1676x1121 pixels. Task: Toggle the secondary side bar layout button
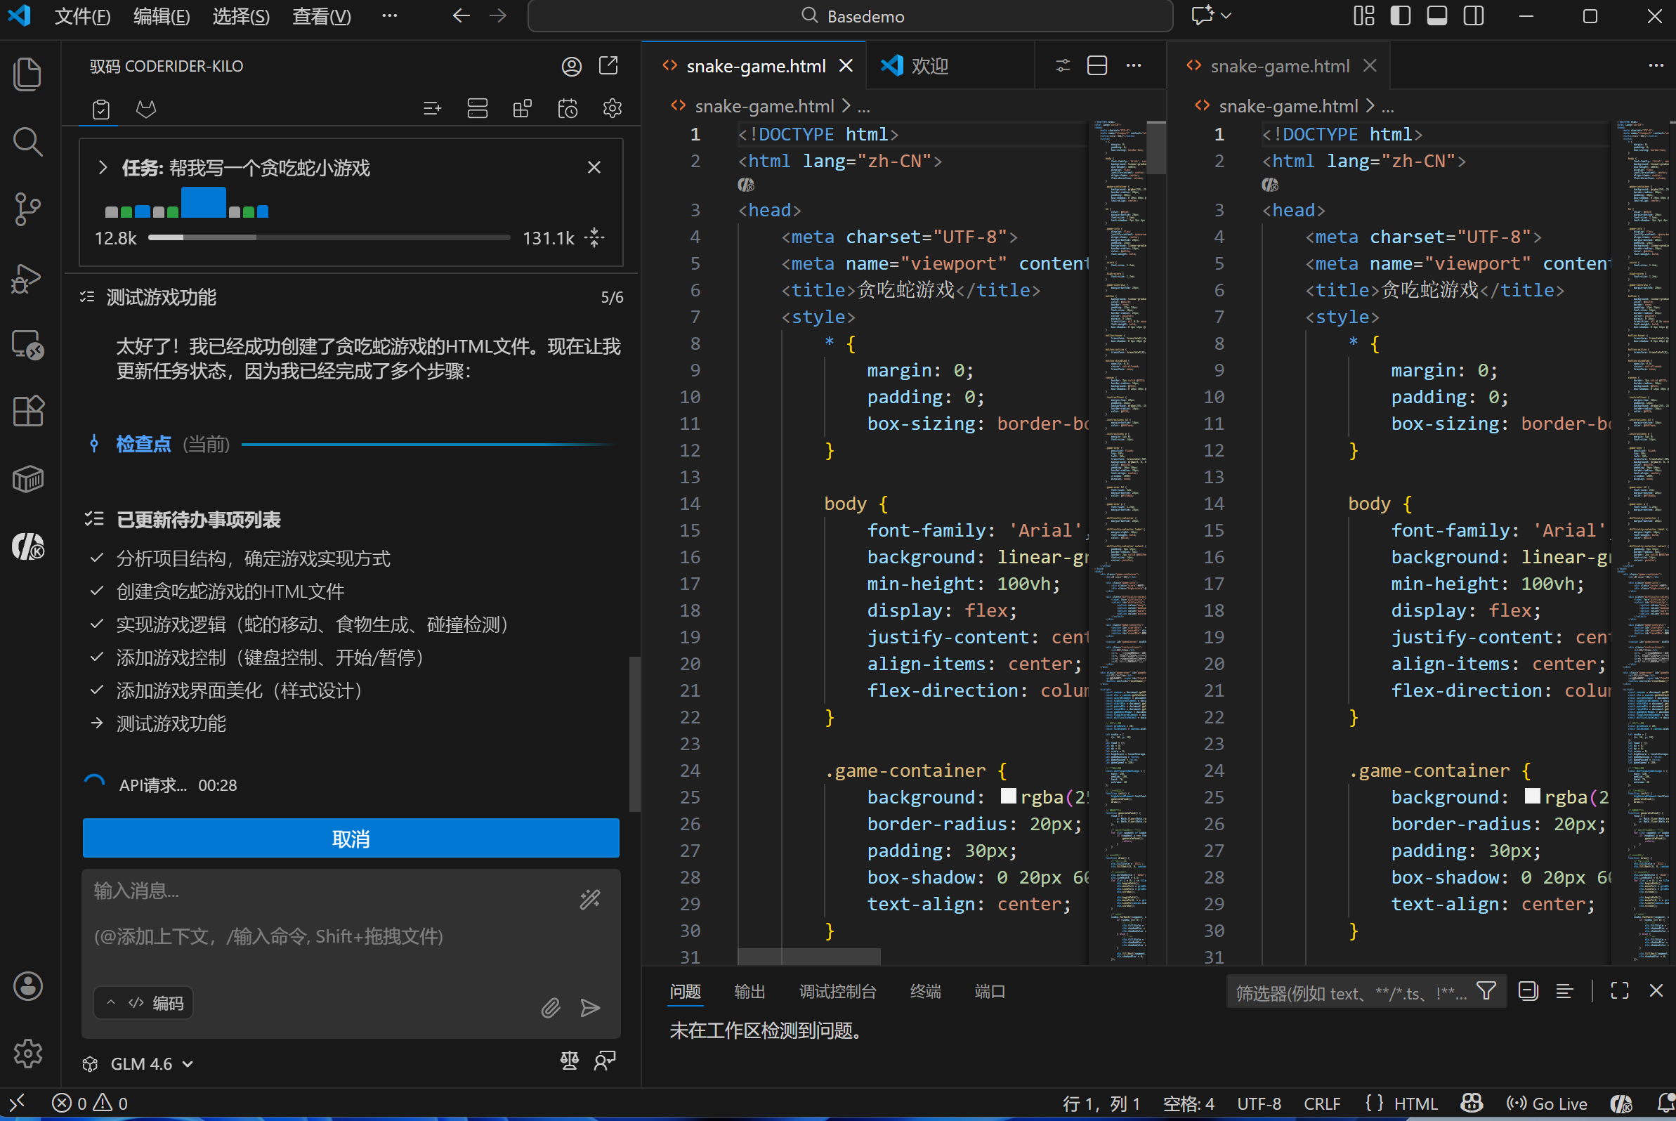point(1473,15)
